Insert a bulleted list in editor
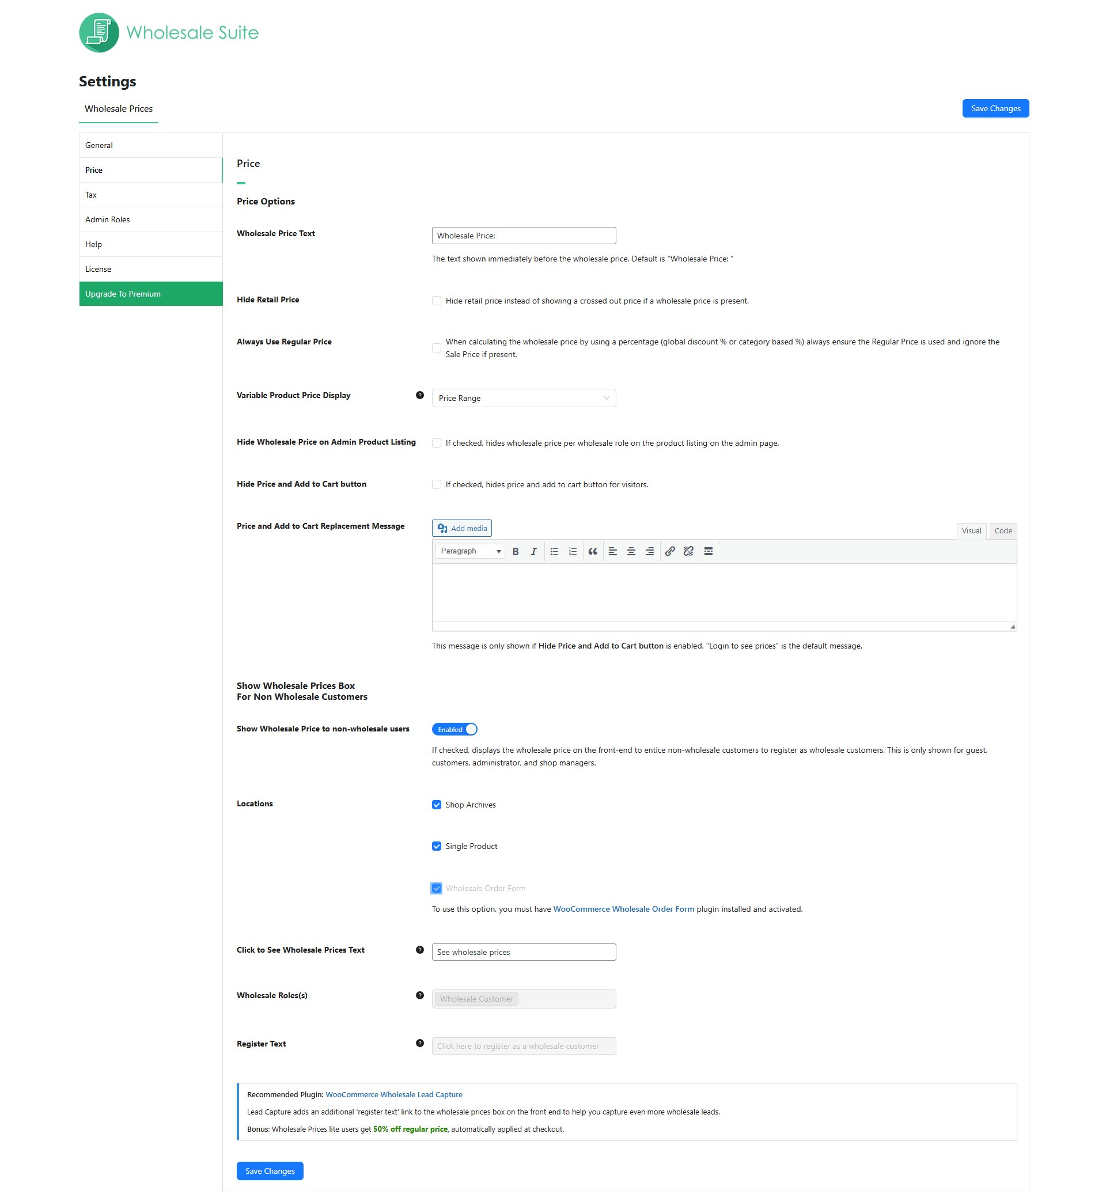The image size is (1106, 1198). (554, 551)
